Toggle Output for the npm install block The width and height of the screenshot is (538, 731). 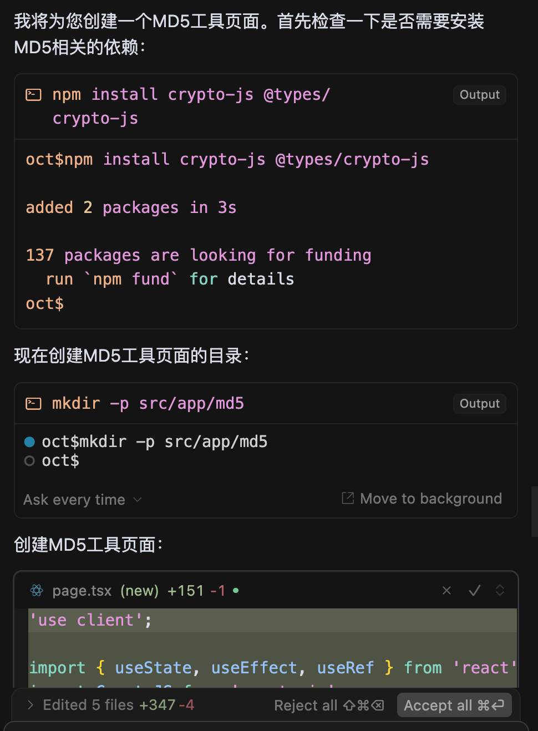[479, 95]
